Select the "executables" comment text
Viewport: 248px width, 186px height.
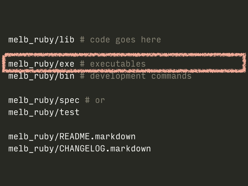pyautogui.click(x=118, y=64)
